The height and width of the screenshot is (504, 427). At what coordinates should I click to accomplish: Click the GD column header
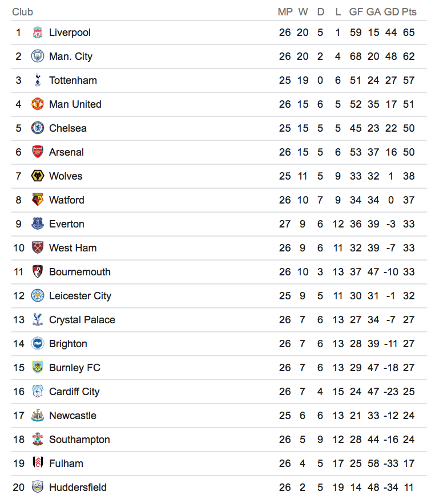pos(391,12)
